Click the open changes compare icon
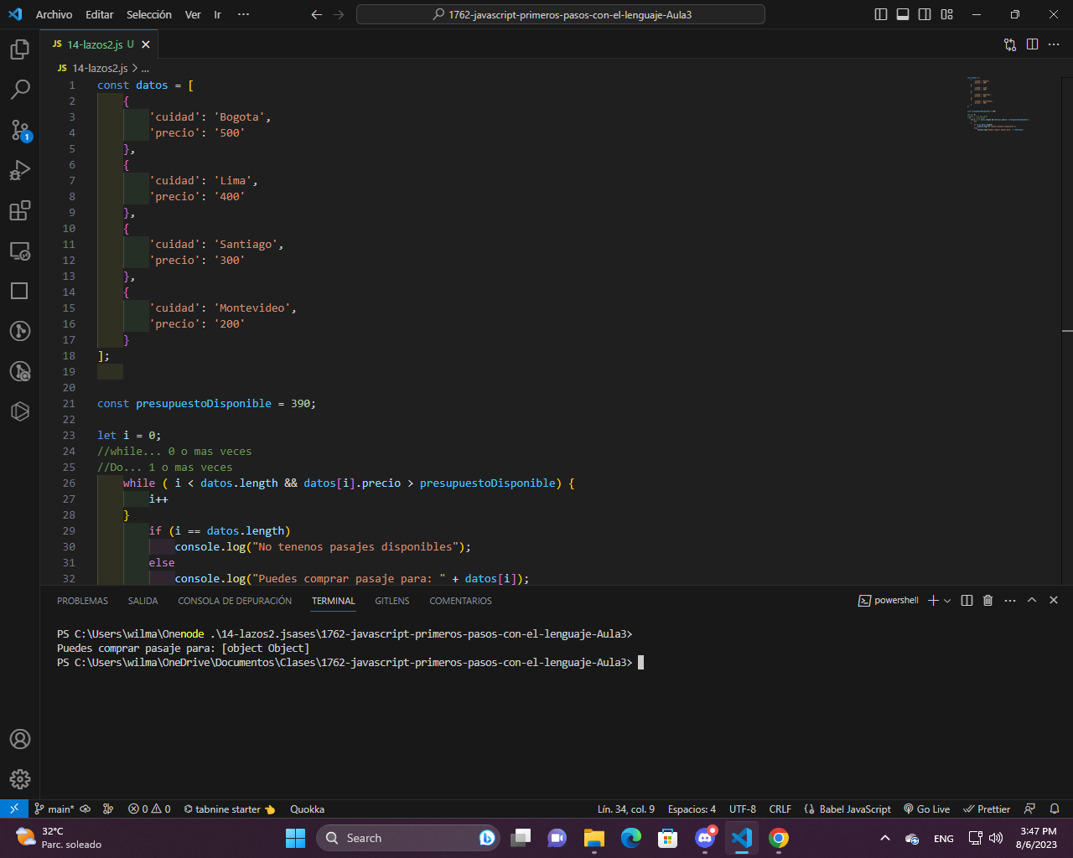Viewport: 1073px width, 858px height. [x=1010, y=44]
